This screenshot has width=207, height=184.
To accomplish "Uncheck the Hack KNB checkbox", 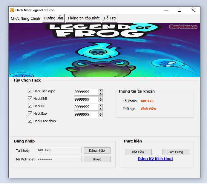I will click(x=30, y=99).
